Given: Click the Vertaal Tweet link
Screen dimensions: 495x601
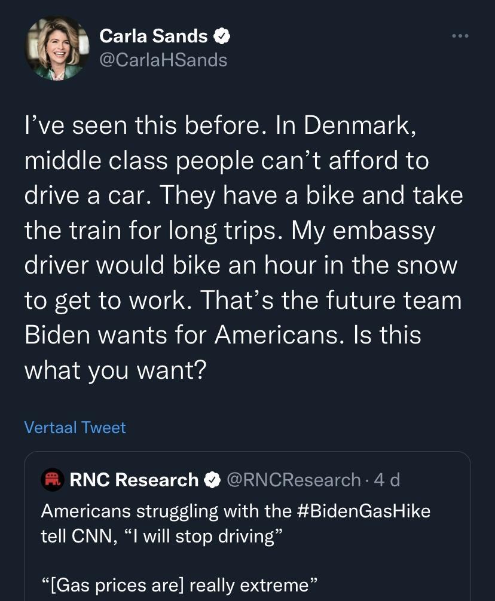Looking at the screenshot, I should [x=75, y=428].
